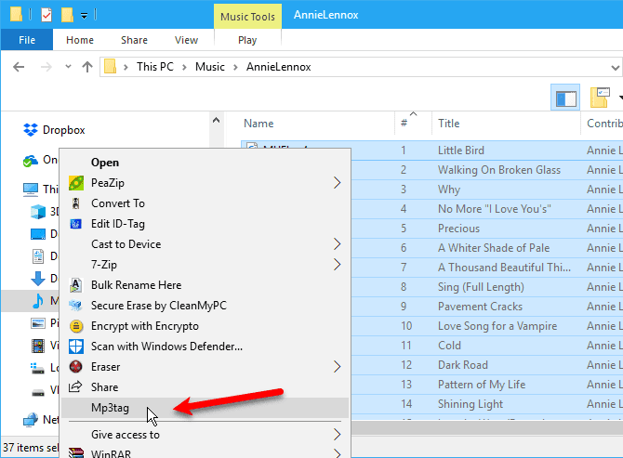Click the Bulk Rename Here icon

tap(75, 285)
